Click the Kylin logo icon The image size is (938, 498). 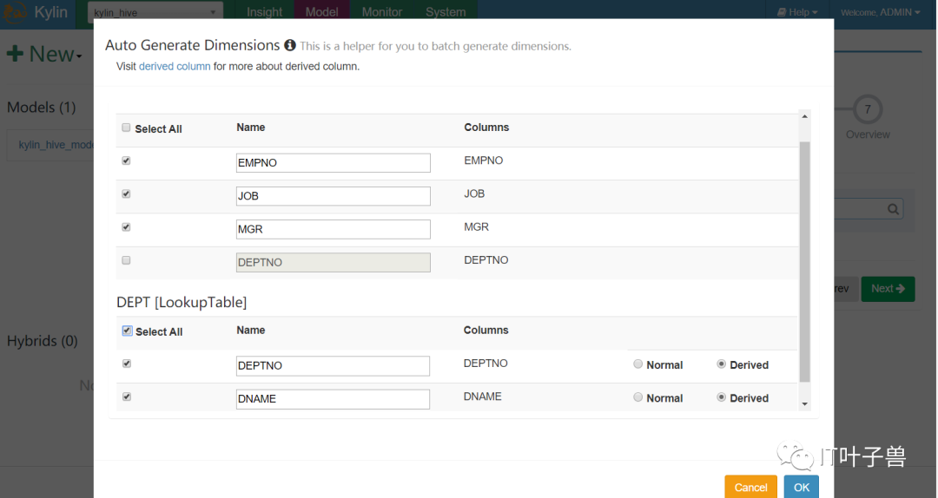pos(15,12)
